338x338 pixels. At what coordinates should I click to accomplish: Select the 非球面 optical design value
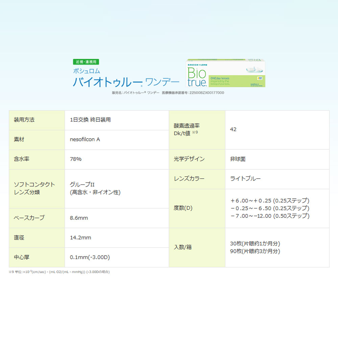tap(238, 159)
